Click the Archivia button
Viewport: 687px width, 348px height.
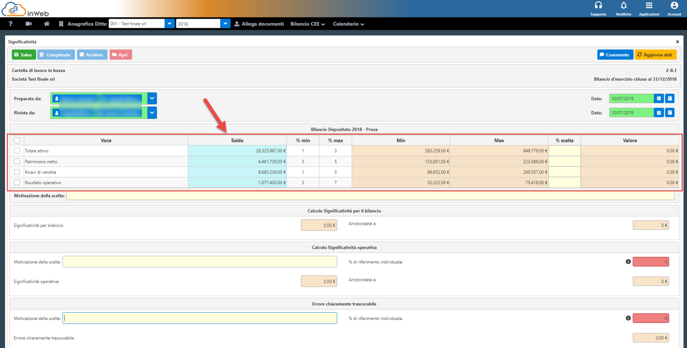click(x=92, y=55)
